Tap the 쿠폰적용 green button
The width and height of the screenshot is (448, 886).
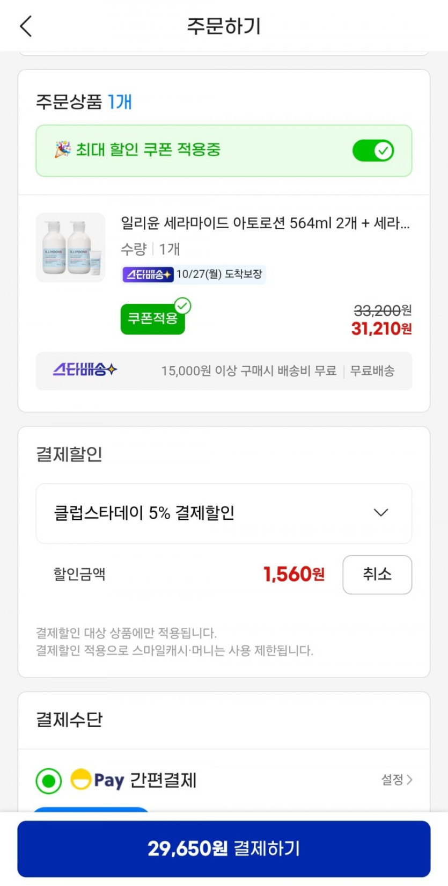point(152,319)
